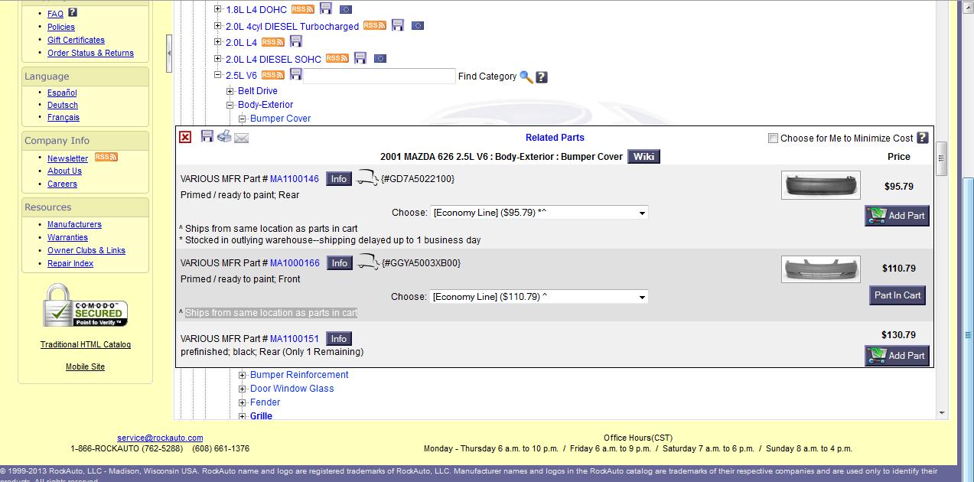Click the sidebar collapse handle arrow
Viewport: 974px width, 482px height.
pyautogui.click(x=169, y=54)
